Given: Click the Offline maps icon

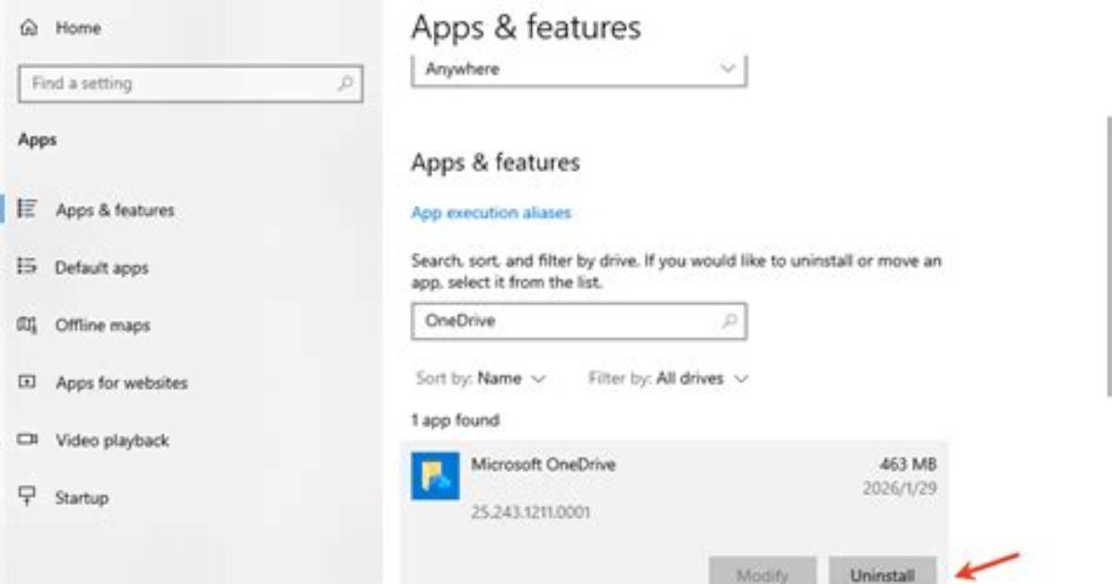Looking at the screenshot, I should [27, 325].
